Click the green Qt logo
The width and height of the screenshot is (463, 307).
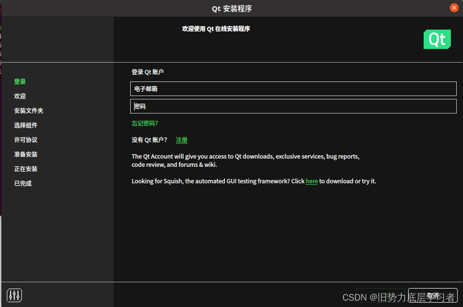[x=437, y=39]
